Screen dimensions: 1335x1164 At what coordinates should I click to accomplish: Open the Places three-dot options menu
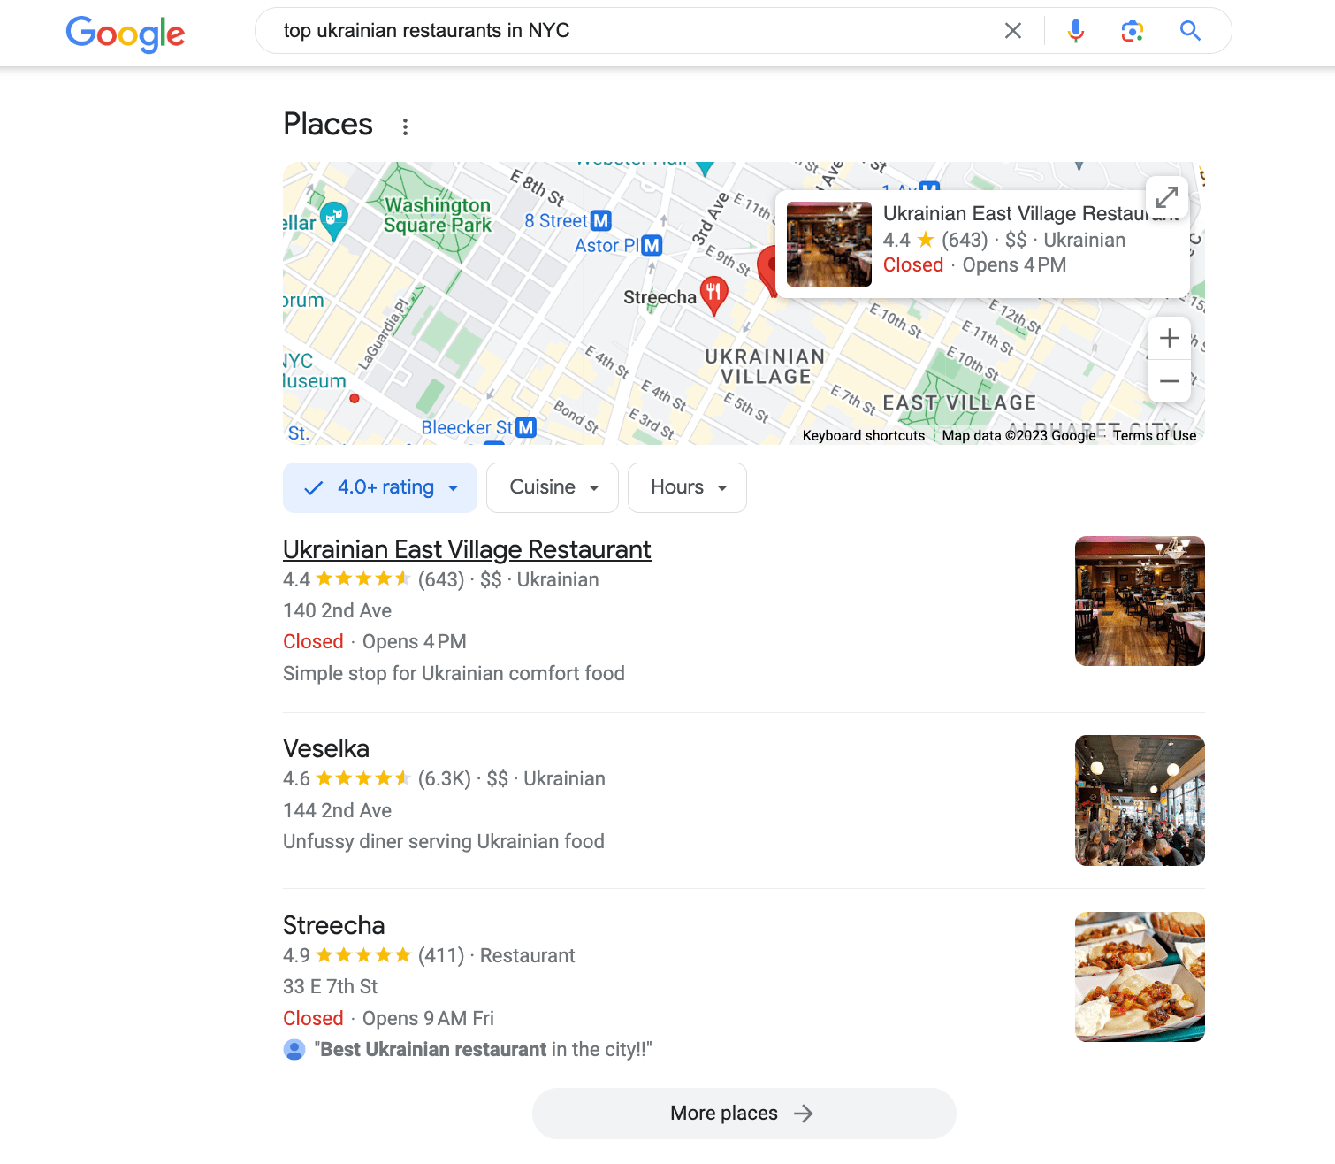(x=405, y=126)
